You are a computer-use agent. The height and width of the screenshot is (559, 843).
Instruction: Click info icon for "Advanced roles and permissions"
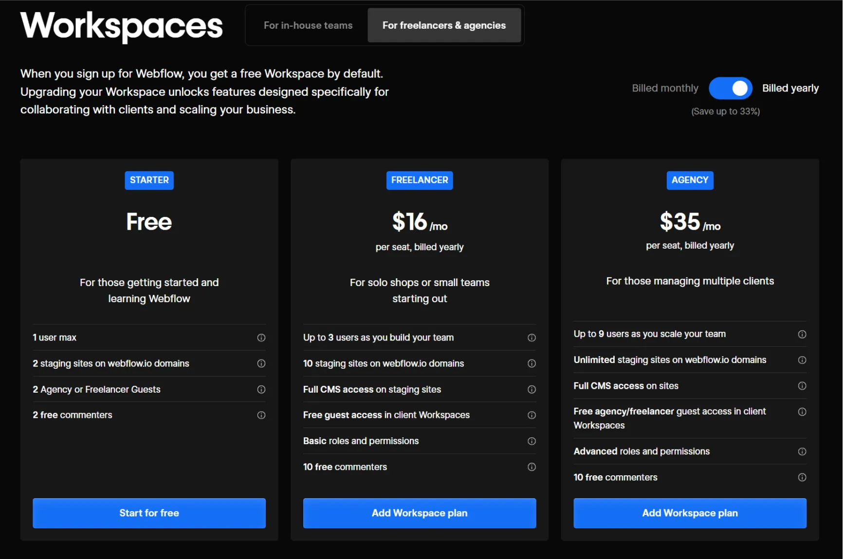coord(802,451)
